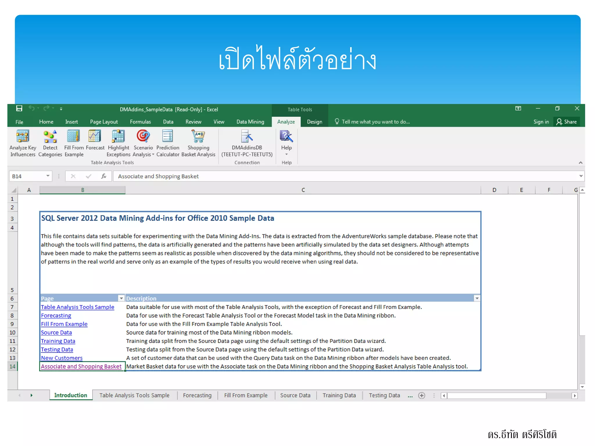
Task: Open the Detect Categories tool
Action: [50, 136]
